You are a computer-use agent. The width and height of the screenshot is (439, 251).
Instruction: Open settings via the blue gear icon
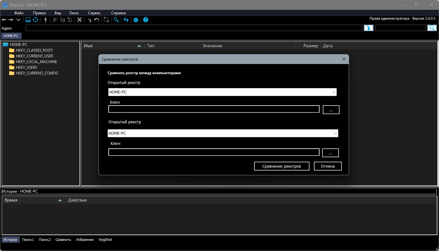click(x=136, y=20)
